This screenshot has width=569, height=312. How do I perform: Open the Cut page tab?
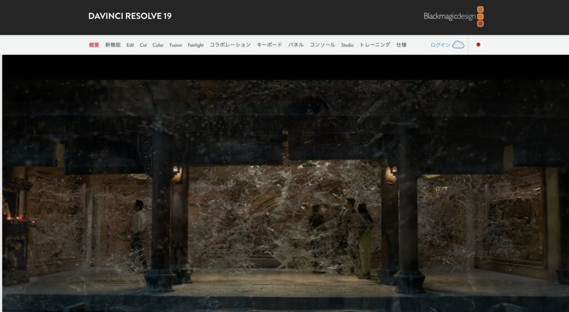tap(143, 45)
